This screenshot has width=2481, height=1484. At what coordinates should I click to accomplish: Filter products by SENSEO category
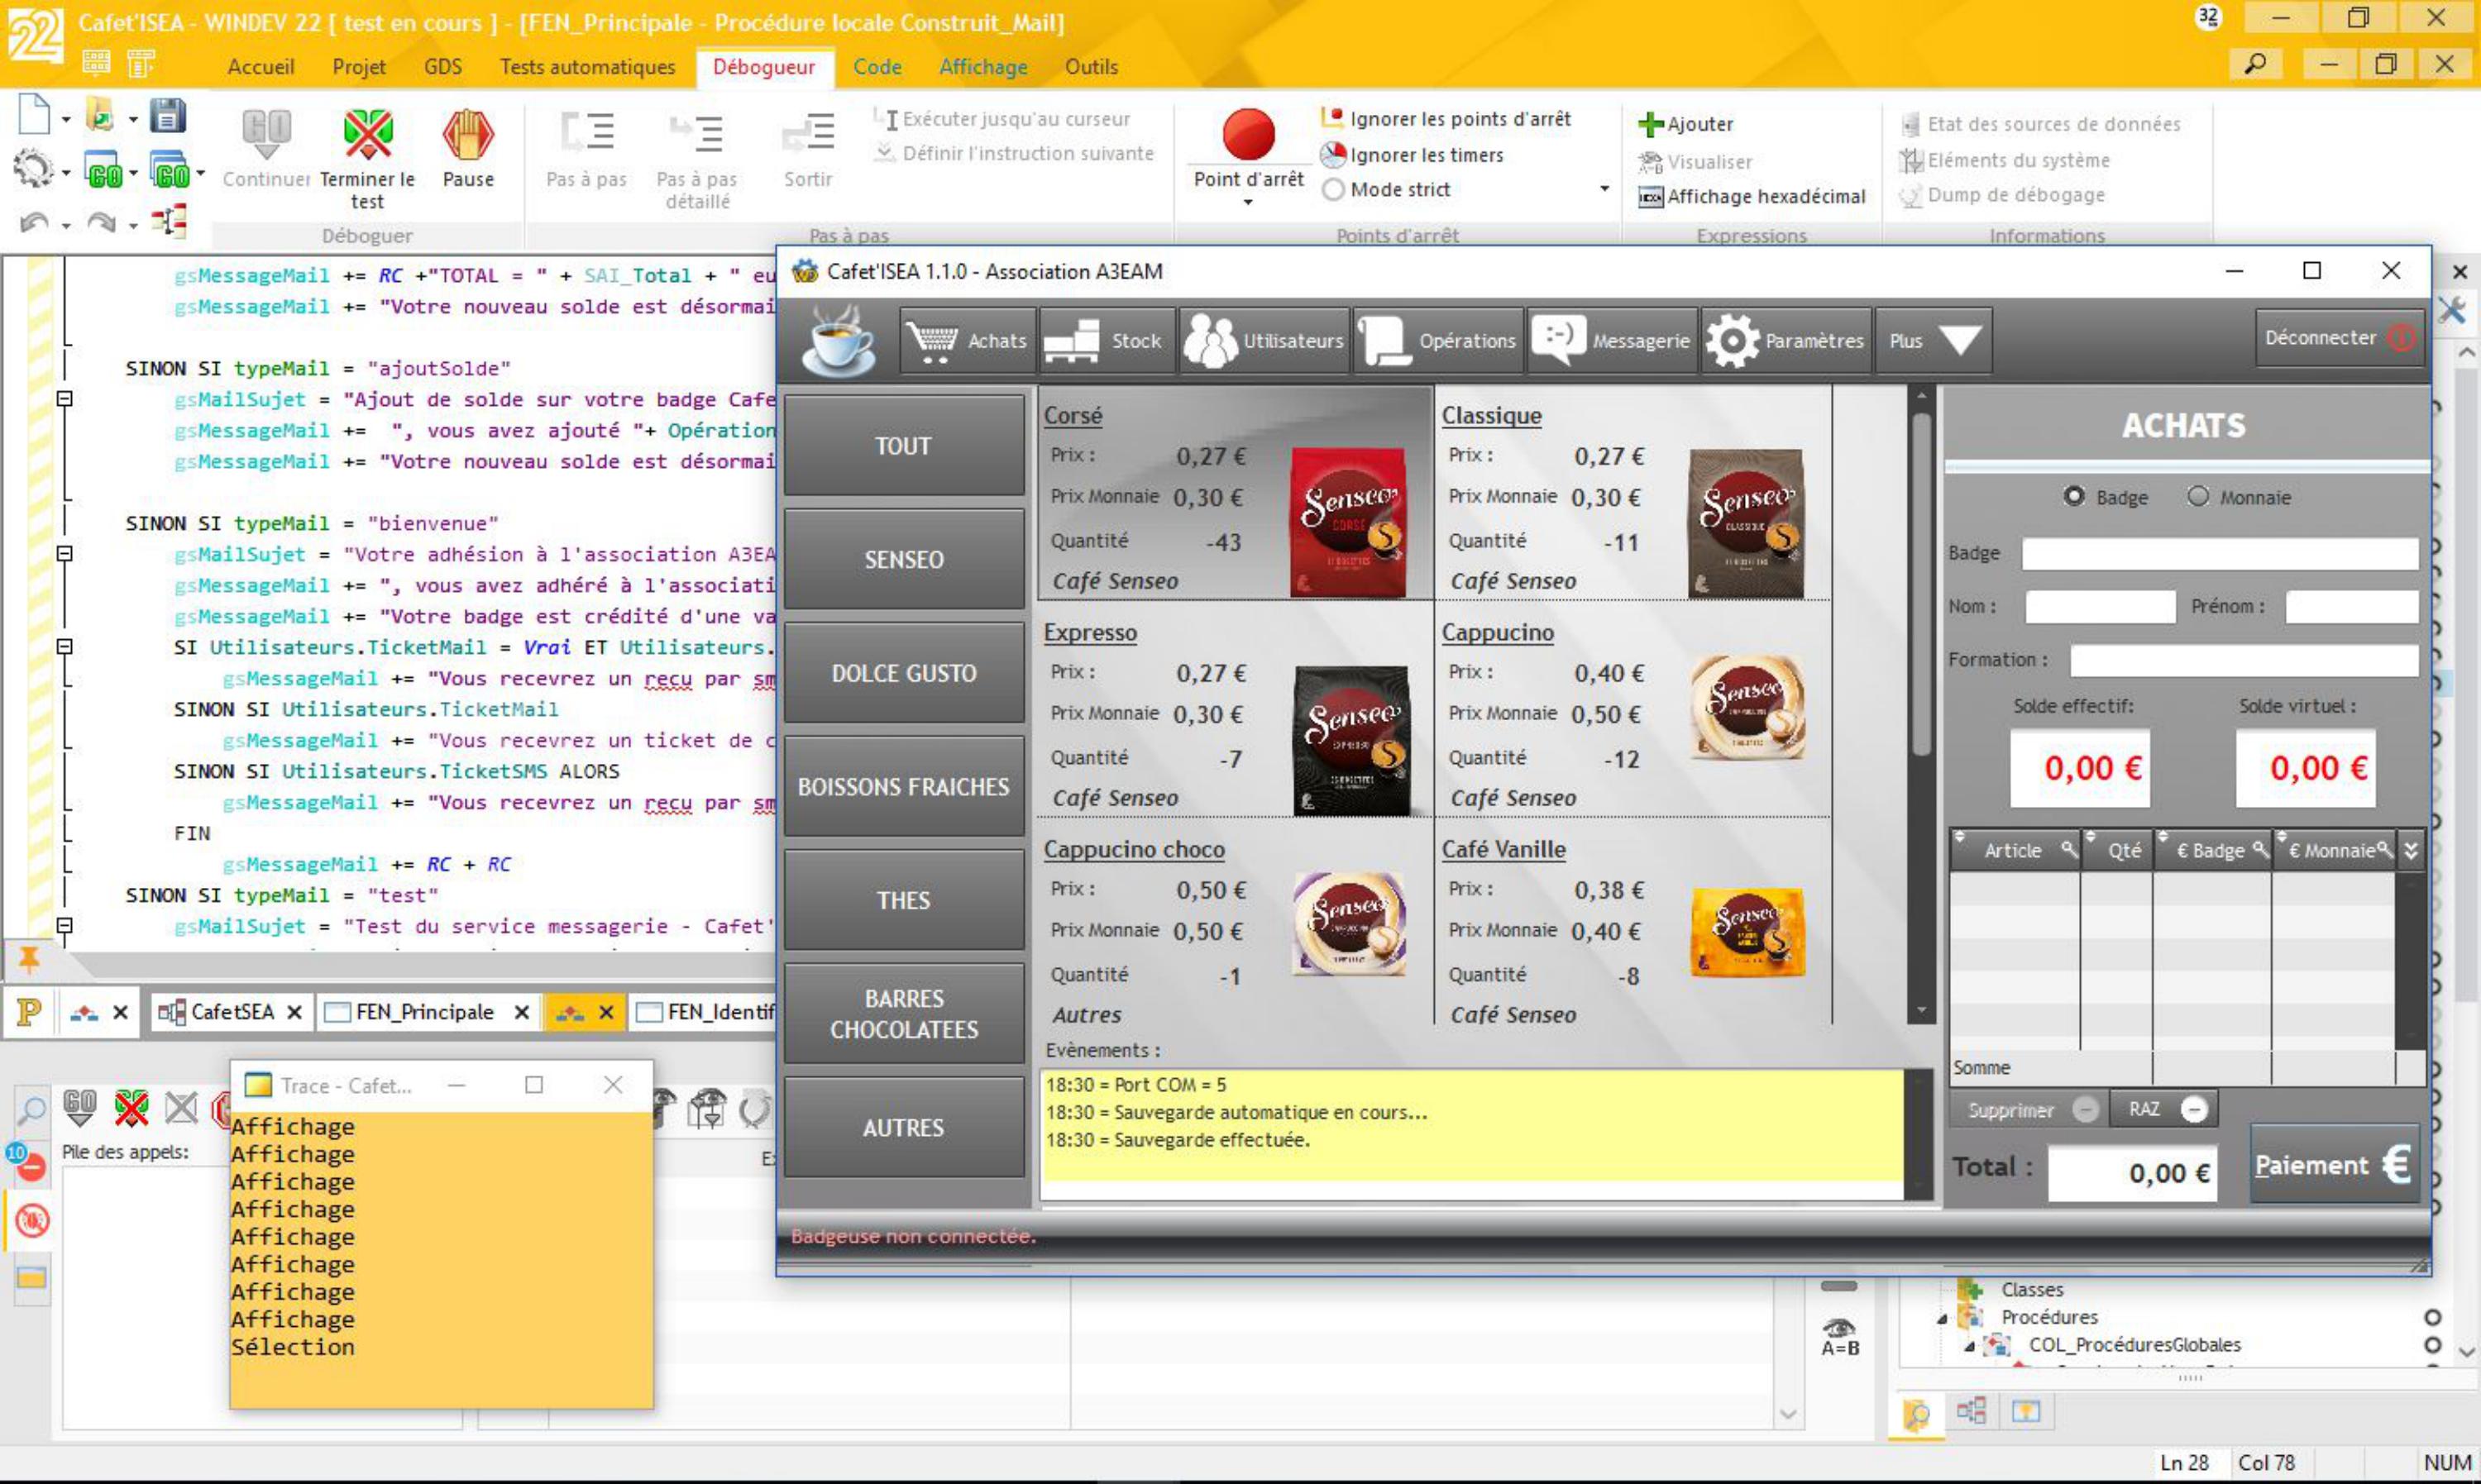(903, 559)
